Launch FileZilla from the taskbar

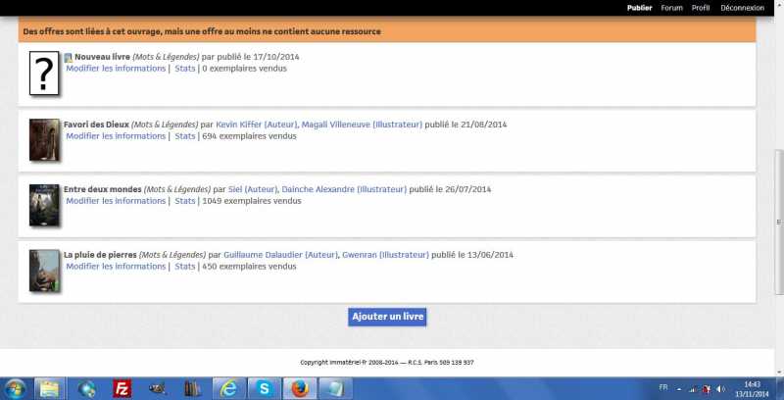coord(122,388)
